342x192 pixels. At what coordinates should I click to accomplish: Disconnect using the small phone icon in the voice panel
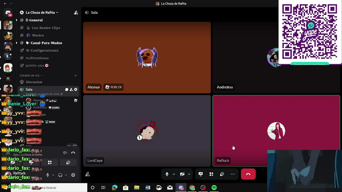73,153
